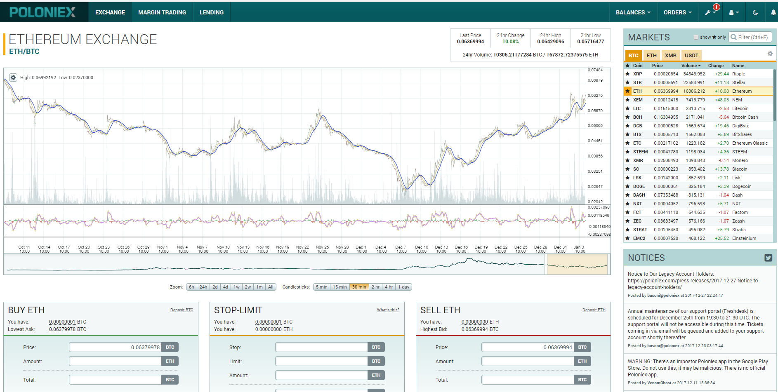The image size is (778, 392).
Task: Toggle favorite star for ETH row
Action: (627, 91)
